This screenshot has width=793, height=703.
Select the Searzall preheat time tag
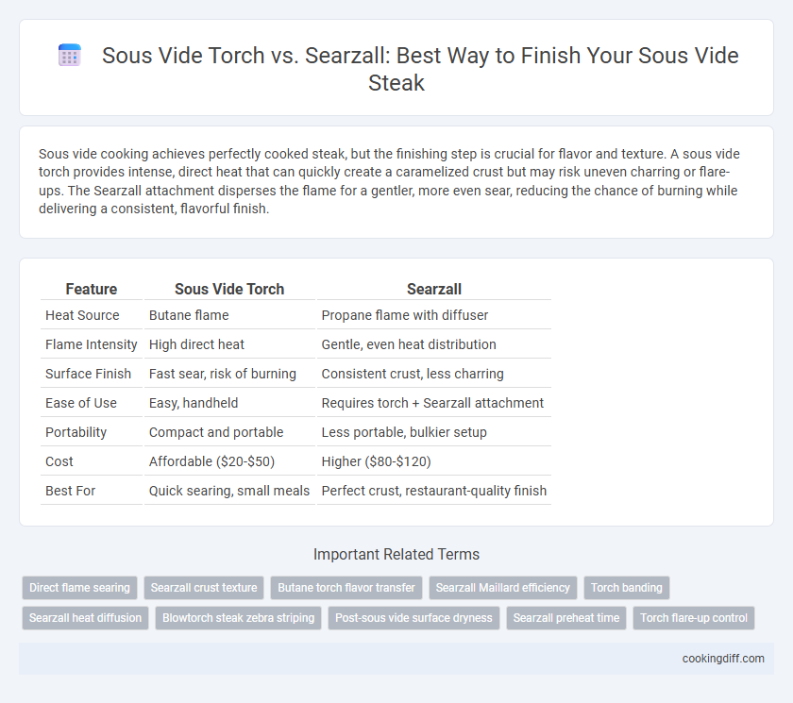(566, 618)
